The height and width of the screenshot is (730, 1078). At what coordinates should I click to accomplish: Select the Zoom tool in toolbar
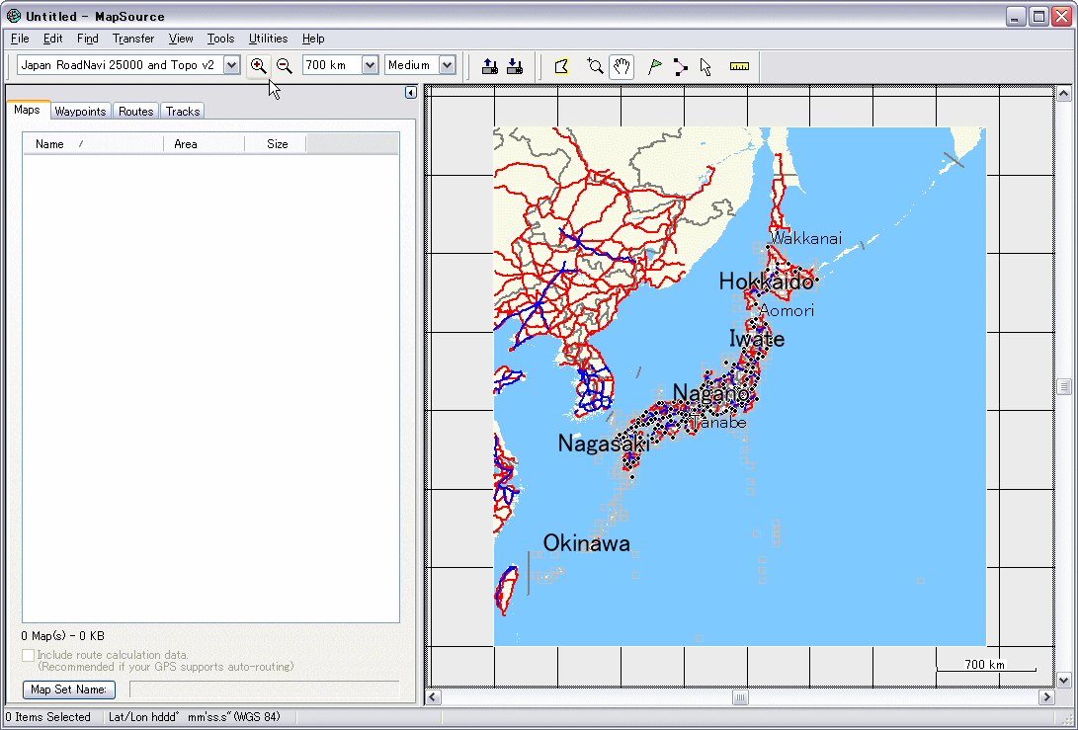pyautogui.click(x=595, y=66)
